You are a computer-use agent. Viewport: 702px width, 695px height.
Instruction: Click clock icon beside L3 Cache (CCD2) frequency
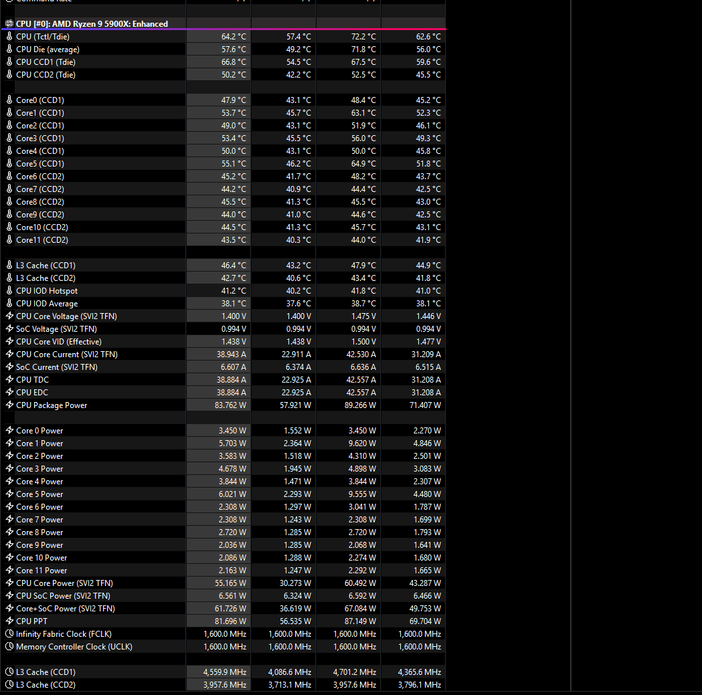coord(9,685)
